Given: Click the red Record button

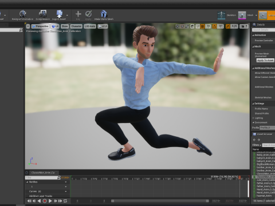Looking at the screenshot, I should pos(45,201).
